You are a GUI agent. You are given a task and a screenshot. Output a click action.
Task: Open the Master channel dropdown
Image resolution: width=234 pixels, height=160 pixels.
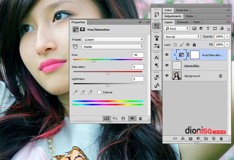pyautogui.click(x=113, y=47)
